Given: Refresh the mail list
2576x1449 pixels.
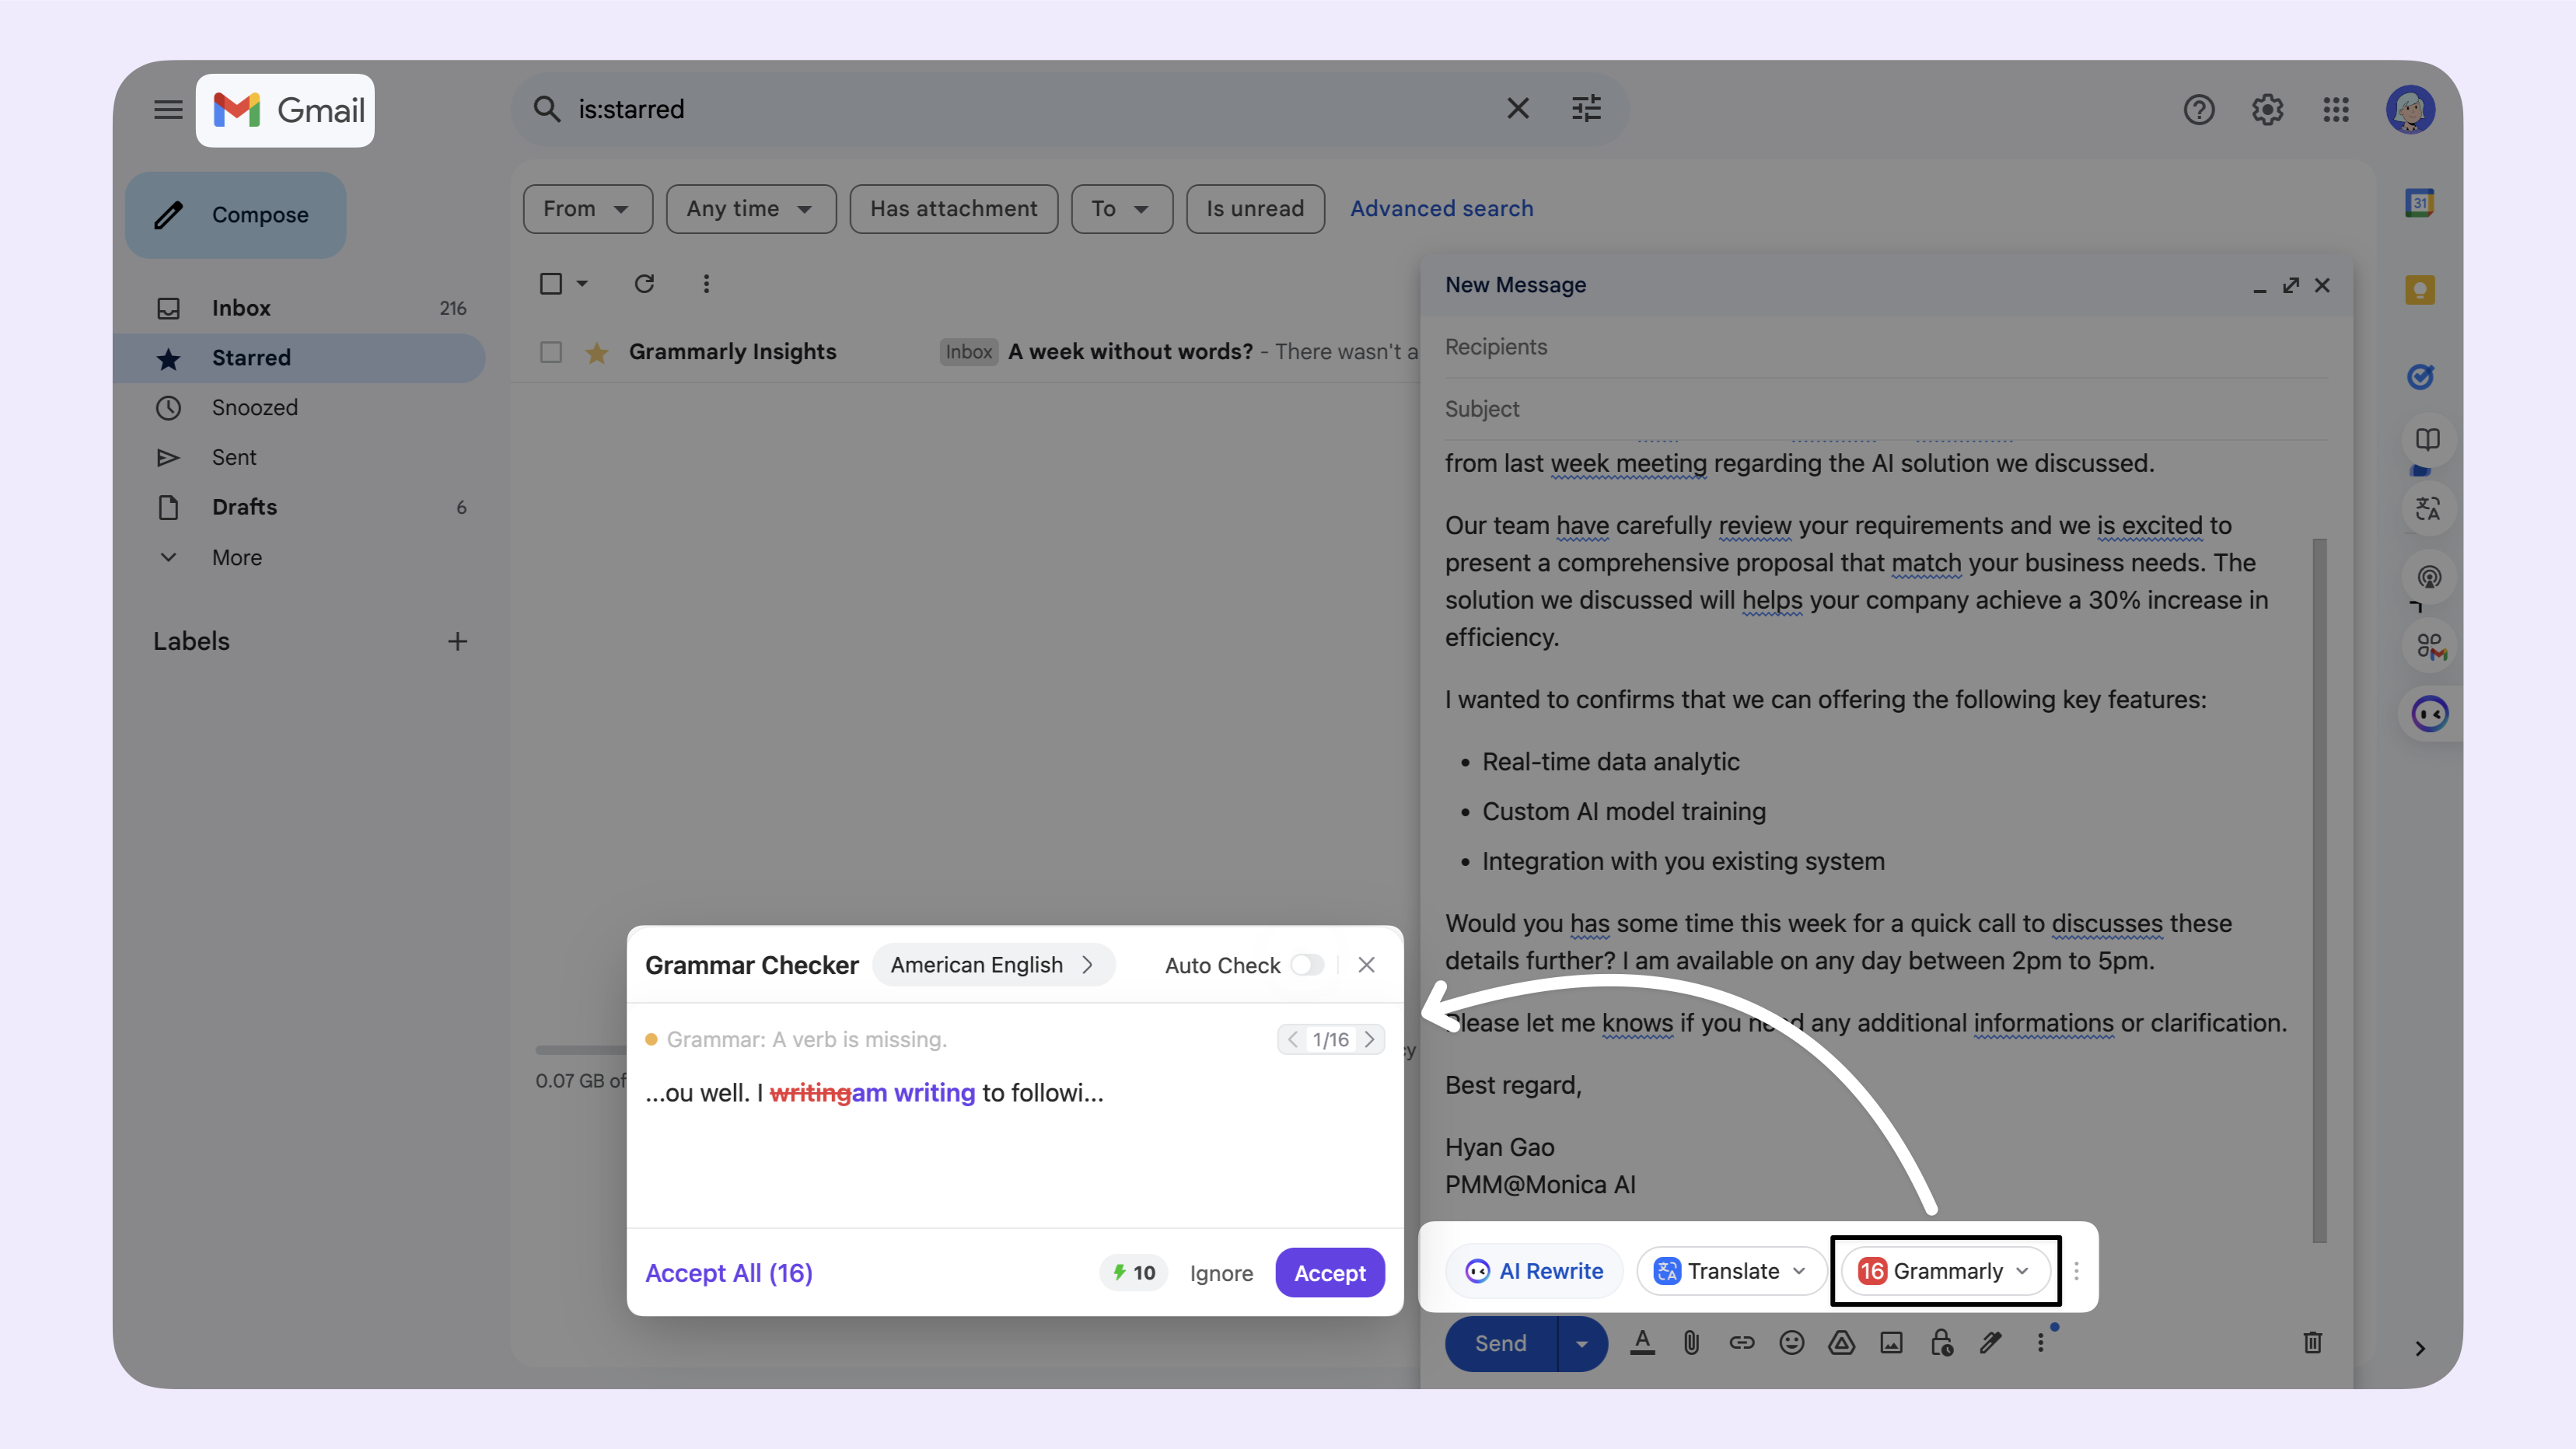Looking at the screenshot, I should click(x=645, y=284).
